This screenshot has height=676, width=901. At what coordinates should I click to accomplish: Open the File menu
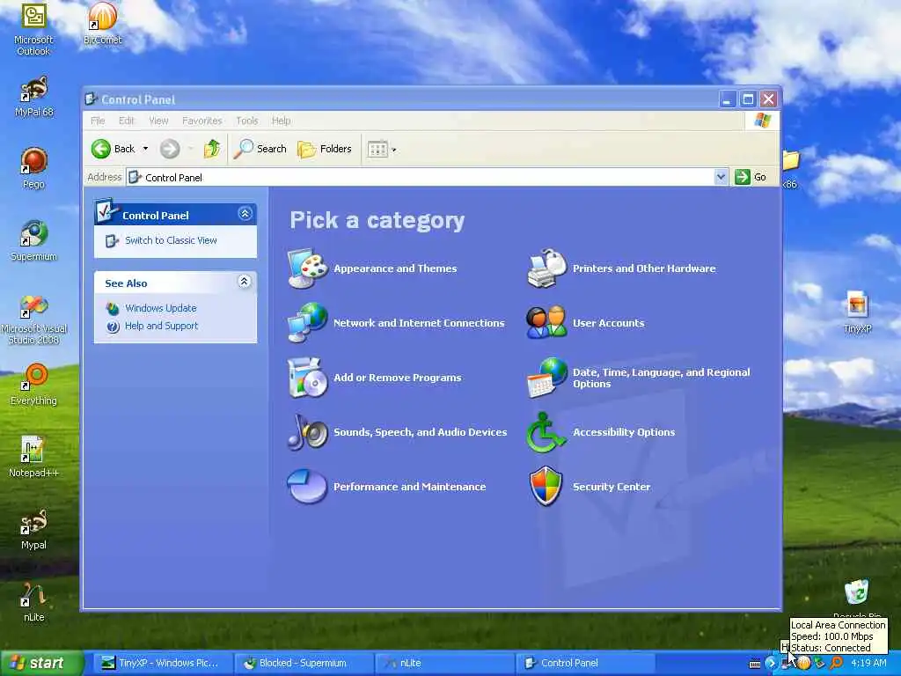98,121
